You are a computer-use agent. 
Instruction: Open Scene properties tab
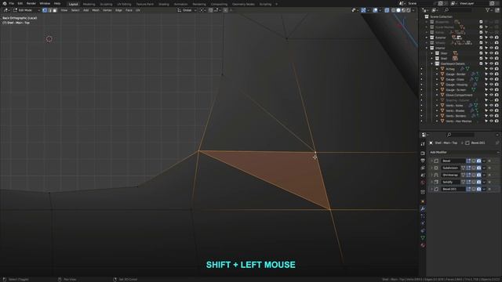pos(423,175)
